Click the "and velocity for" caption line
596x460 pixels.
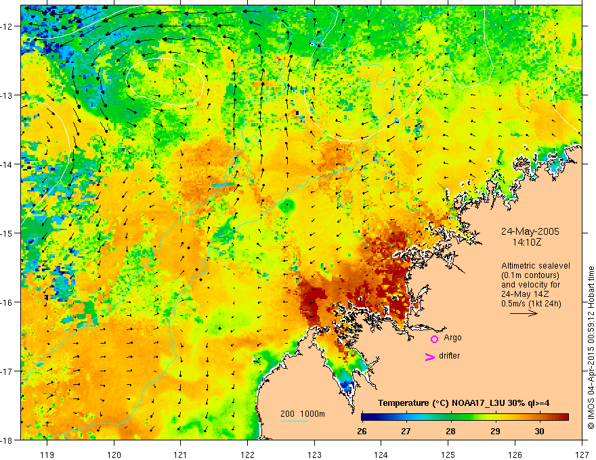pyautogui.click(x=530, y=285)
